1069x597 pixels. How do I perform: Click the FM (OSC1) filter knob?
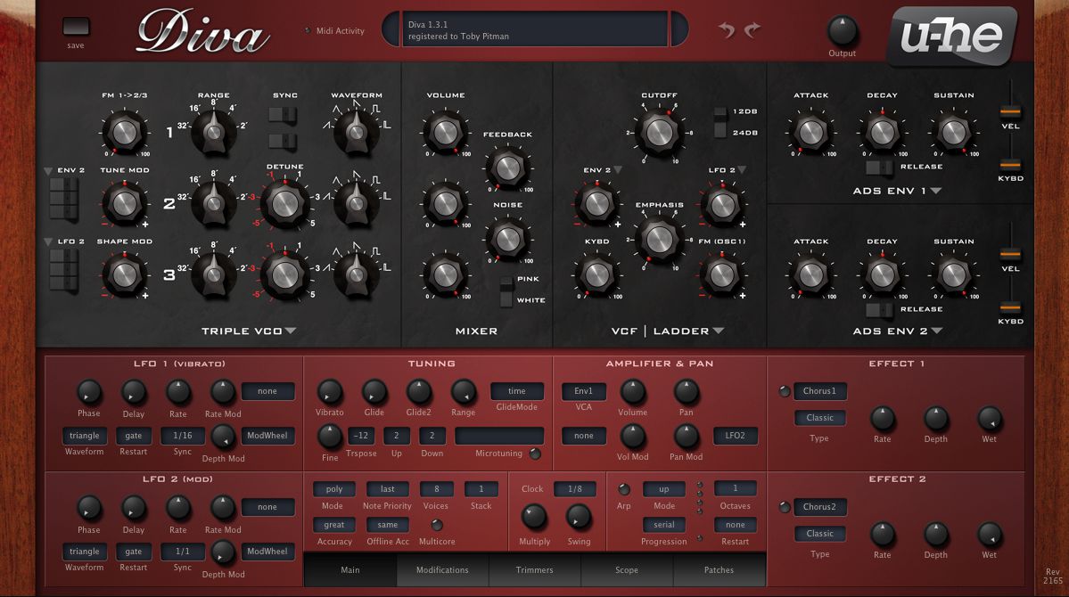(721, 274)
